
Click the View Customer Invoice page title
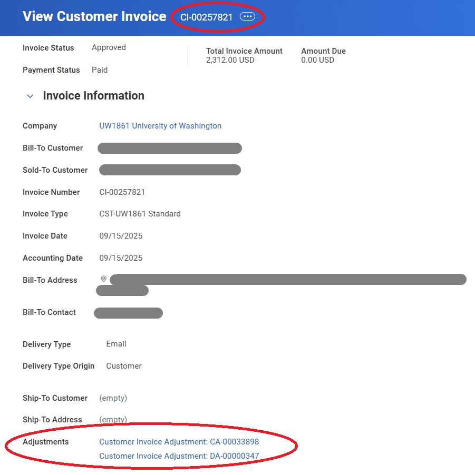[x=94, y=16]
